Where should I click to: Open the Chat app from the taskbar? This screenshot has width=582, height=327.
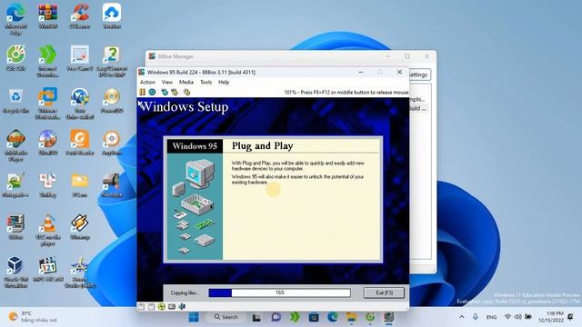pyautogui.click(x=276, y=317)
